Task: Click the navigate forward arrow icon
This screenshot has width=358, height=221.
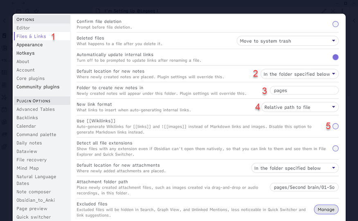Action: point(23,3)
